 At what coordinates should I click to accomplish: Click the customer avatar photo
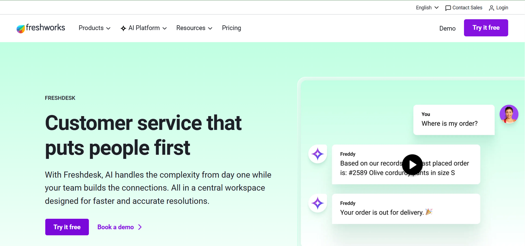[x=509, y=114]
